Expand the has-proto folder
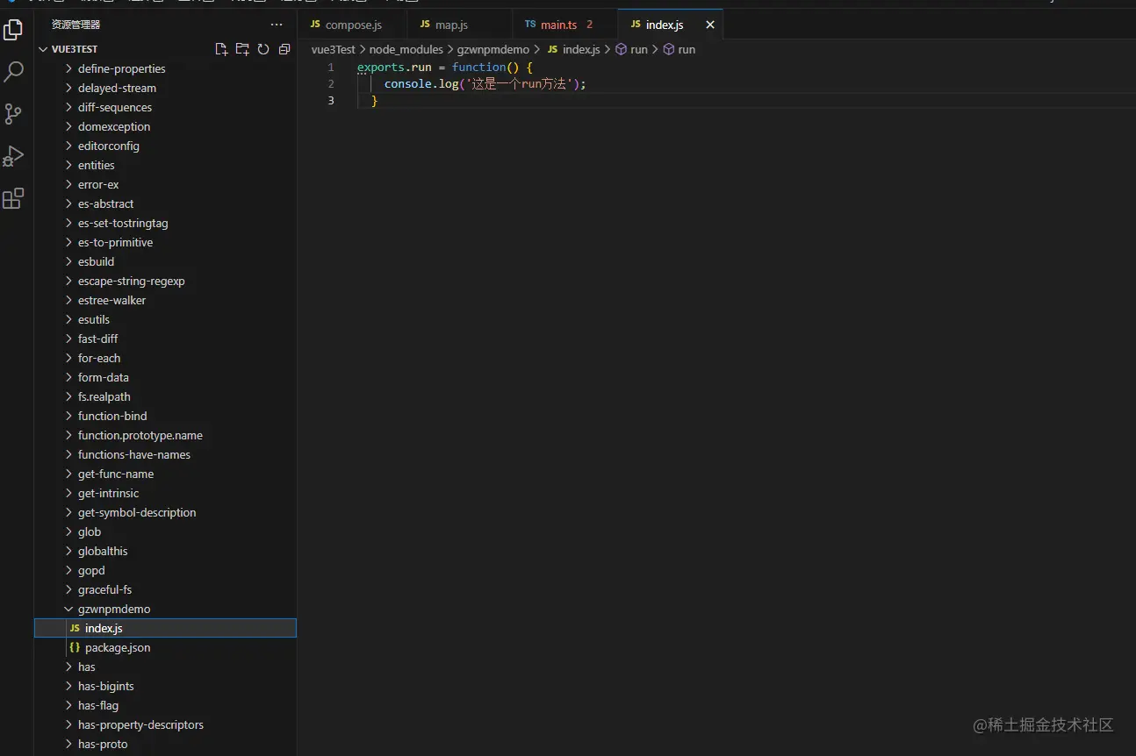Viewport: 1136px width, 756px height. [x=165, y=744]
